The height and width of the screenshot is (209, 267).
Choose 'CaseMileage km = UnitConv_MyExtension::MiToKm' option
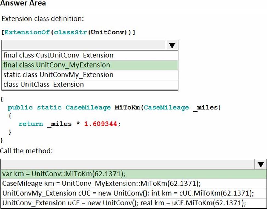coord(101,183)
